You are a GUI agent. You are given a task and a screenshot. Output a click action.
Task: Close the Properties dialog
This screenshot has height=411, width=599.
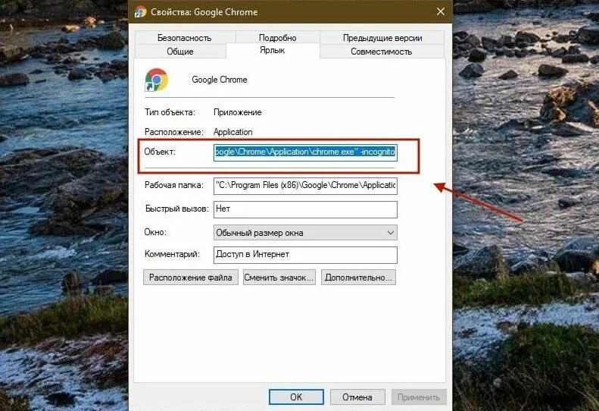[x=441, y=11]
